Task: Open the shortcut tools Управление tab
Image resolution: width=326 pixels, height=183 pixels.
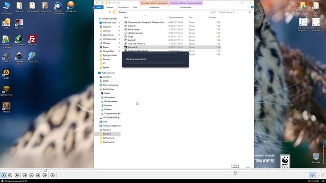Action: pos(154,7)
